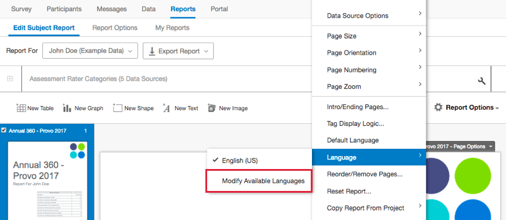Select Reset Report menu entry
Viewport: 506px width, 220px height.
pos(369,192)
